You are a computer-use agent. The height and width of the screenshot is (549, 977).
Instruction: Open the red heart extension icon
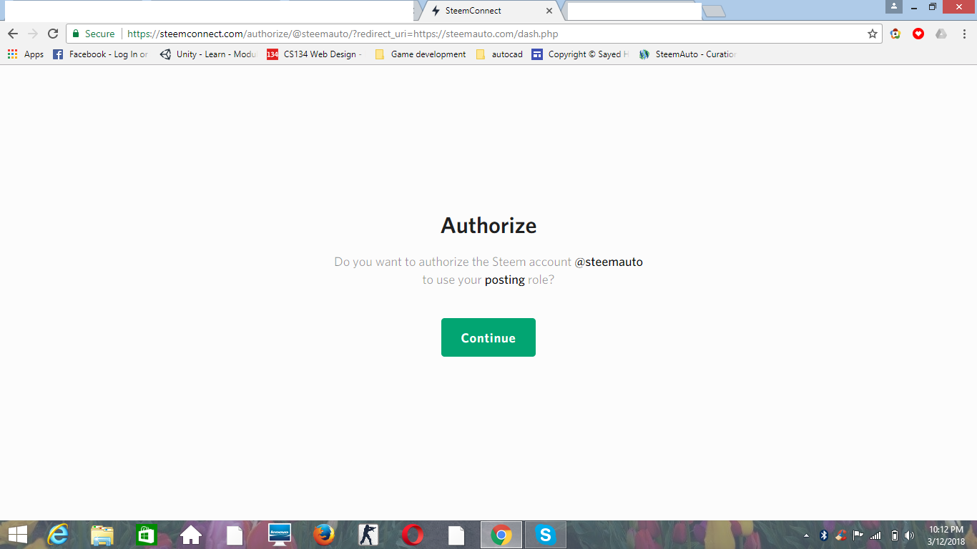(918, 34)
